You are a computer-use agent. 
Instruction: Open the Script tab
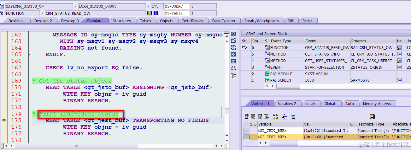pos(307,21)
